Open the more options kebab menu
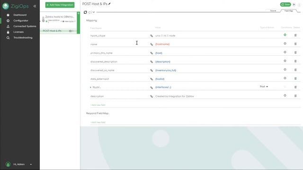The height and width of the screenshot is (170, 303). tap(299, 5)
